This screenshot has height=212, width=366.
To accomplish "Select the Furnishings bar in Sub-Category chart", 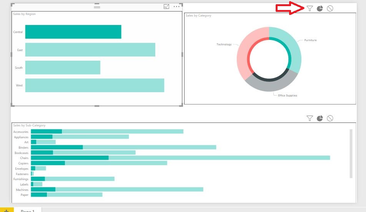I will pos(73,179).
